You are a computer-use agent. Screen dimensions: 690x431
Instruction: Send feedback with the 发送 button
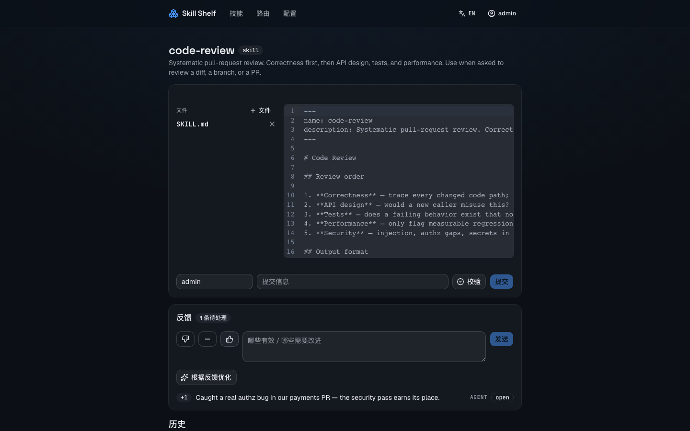502,339
